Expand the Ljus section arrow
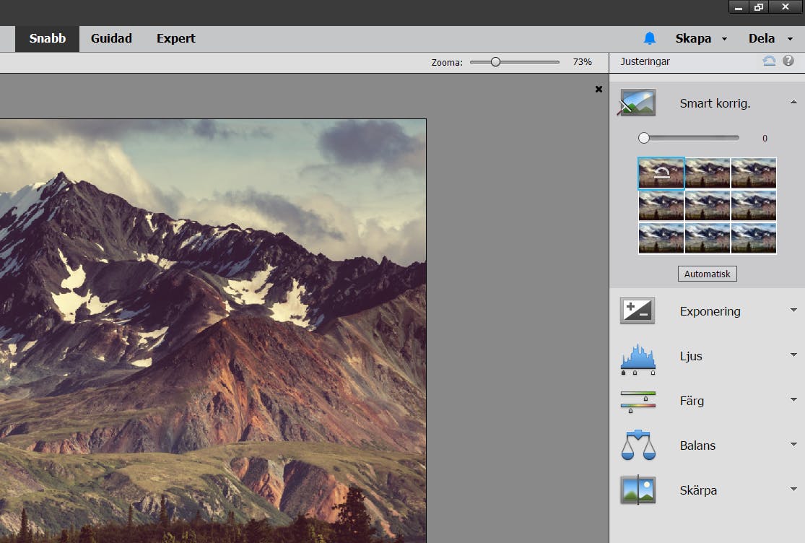This screenshot has width=805, height=543. 793,355
